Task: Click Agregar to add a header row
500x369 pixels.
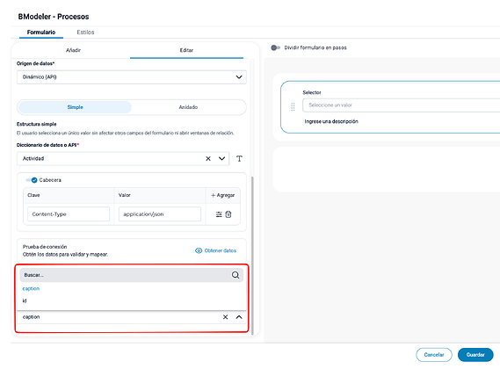Action: 222,195
